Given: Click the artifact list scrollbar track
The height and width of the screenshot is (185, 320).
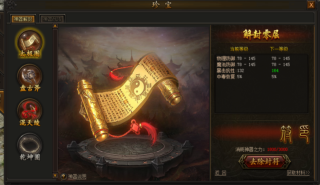Looking at the screenshot, I should pyautogui.click(x=55, y=101).
